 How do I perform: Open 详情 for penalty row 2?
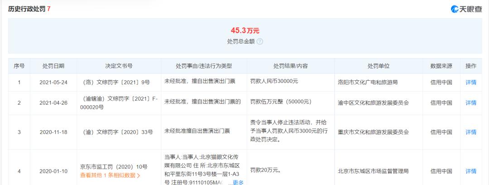coord(471,103)
